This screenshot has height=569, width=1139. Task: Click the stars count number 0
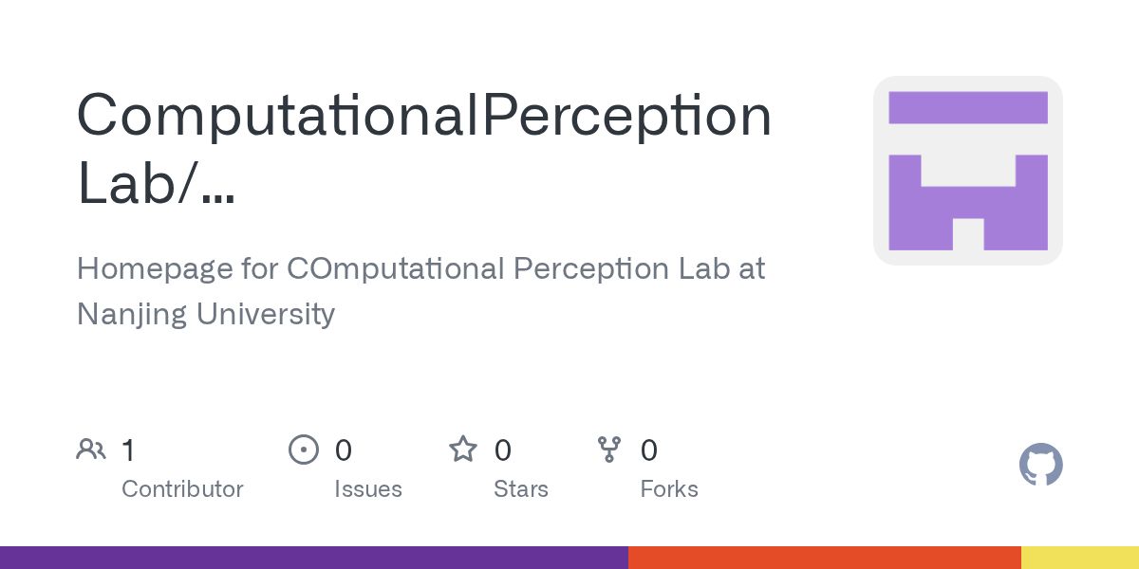click(x=503, y=450)
